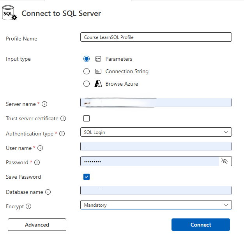Screen dimensions: 244x241
Task: Open Database name info icon
Action: point(48,192)
